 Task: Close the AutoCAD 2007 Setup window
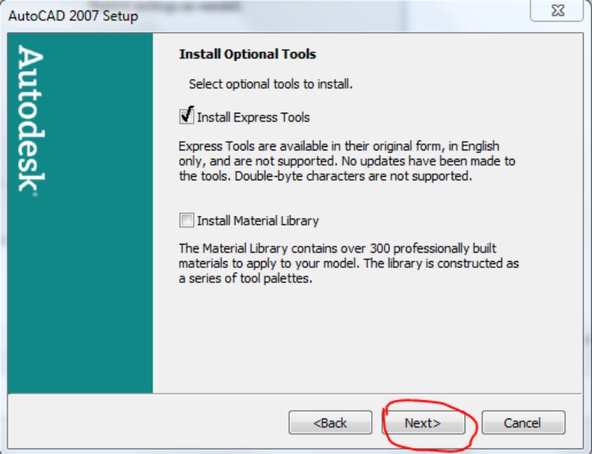[x=557, y=10]
